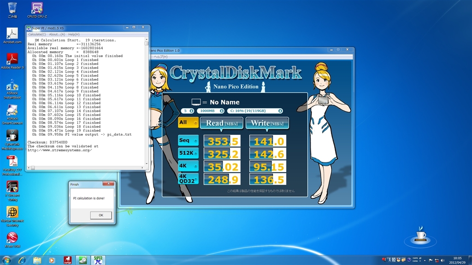Open the Action Center flag icon
The image size is (472, 265).
click(x=431, y=260)
